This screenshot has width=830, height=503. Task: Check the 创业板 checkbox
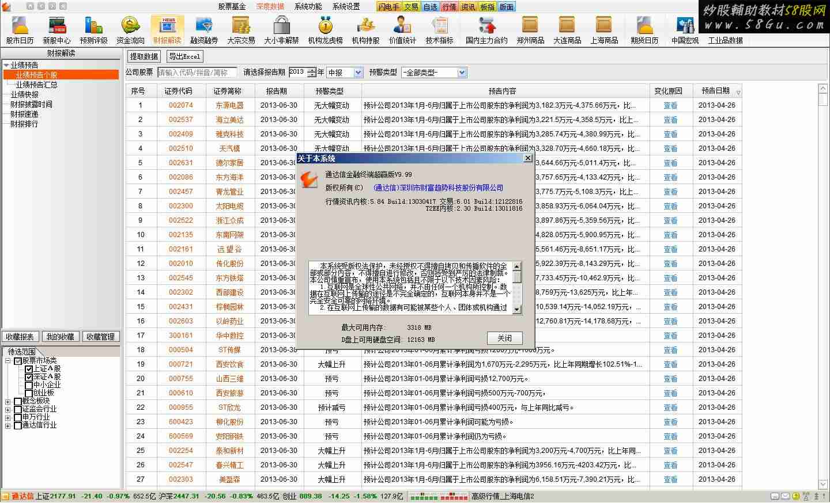(x=29, y=393)
